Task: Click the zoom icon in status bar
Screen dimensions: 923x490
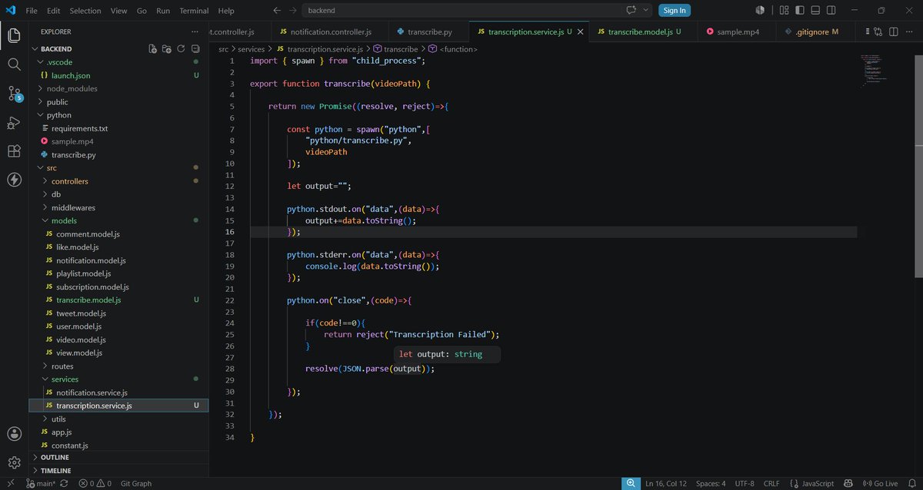Action: click(x=630, y=483)
